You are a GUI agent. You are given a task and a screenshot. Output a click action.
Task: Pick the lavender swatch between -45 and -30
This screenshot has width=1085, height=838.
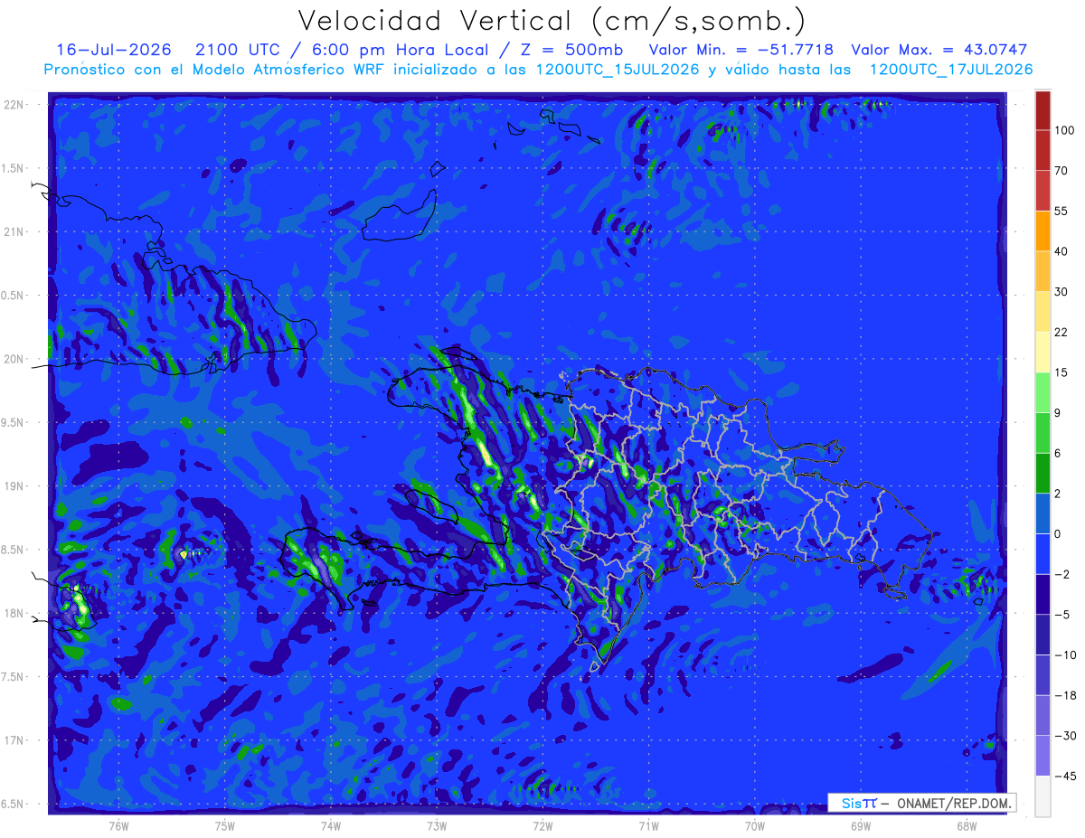pos(1043,756)
